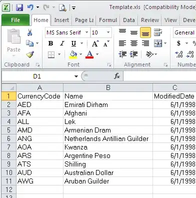The height and width of the screenshot is (198, 196).
Task: Increase the font size
Action: pos(95,43)
